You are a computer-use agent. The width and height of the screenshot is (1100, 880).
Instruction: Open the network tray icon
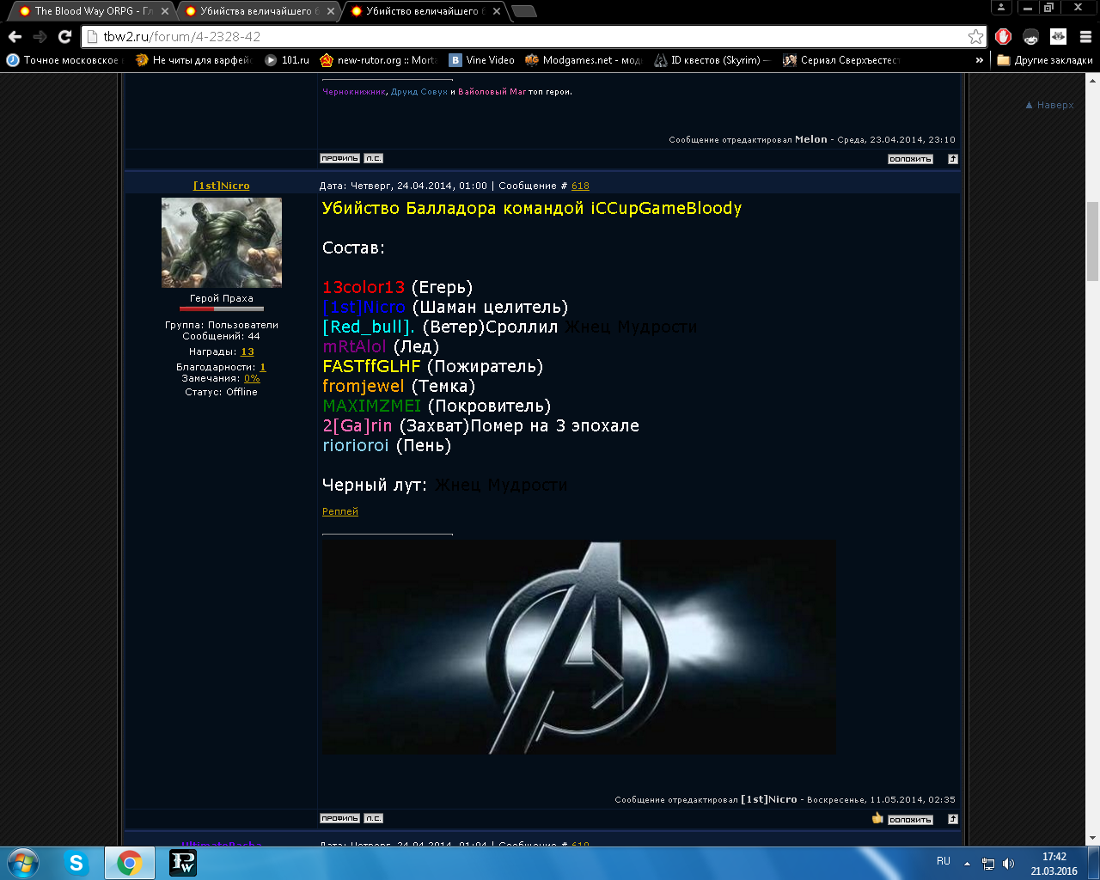(x=988, y=864)
